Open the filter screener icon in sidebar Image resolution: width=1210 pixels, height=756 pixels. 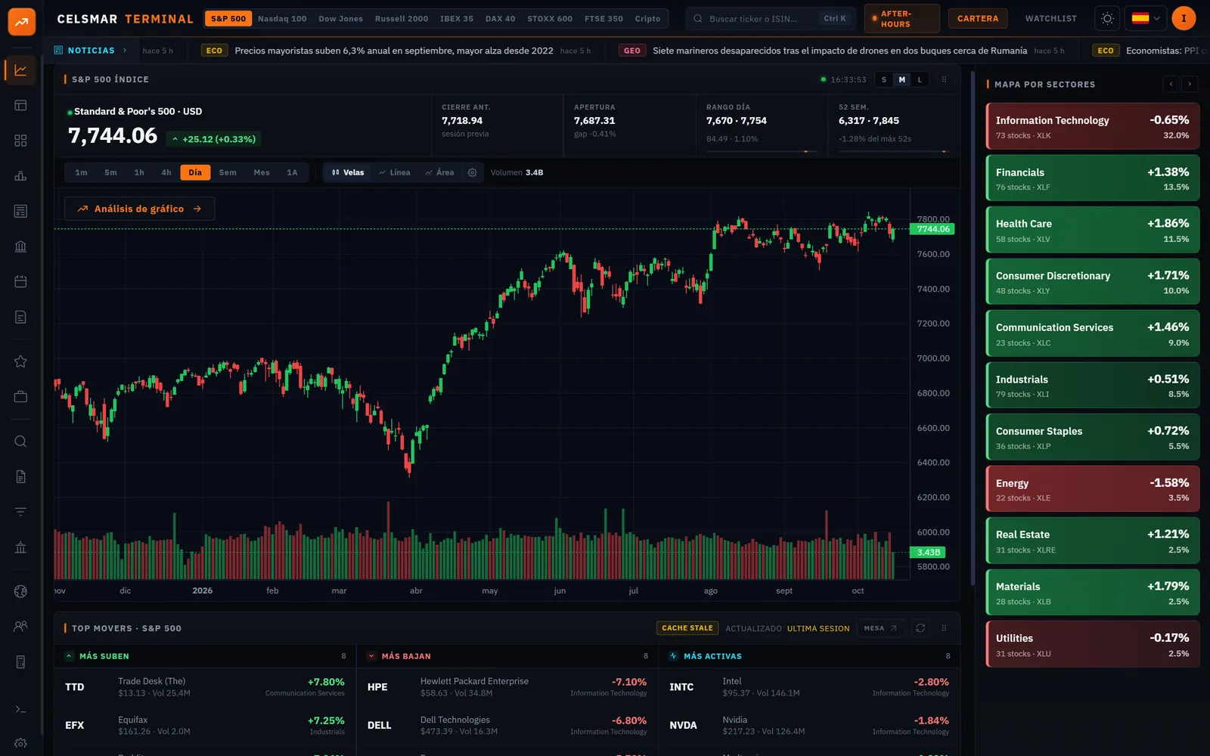(x=20, y=512)
